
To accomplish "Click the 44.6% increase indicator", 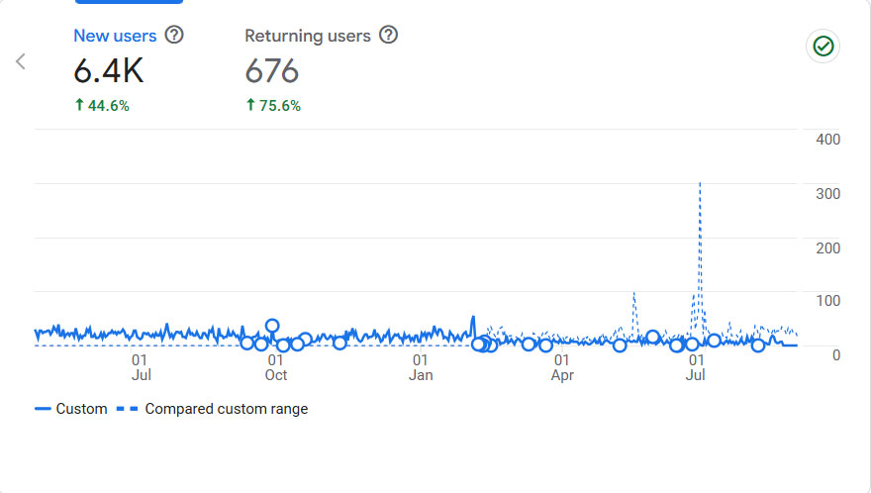I will click(x=102, y=106).
